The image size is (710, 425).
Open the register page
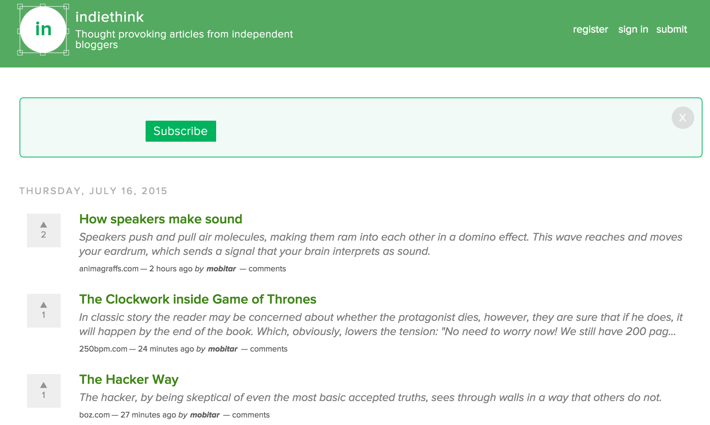590,29
